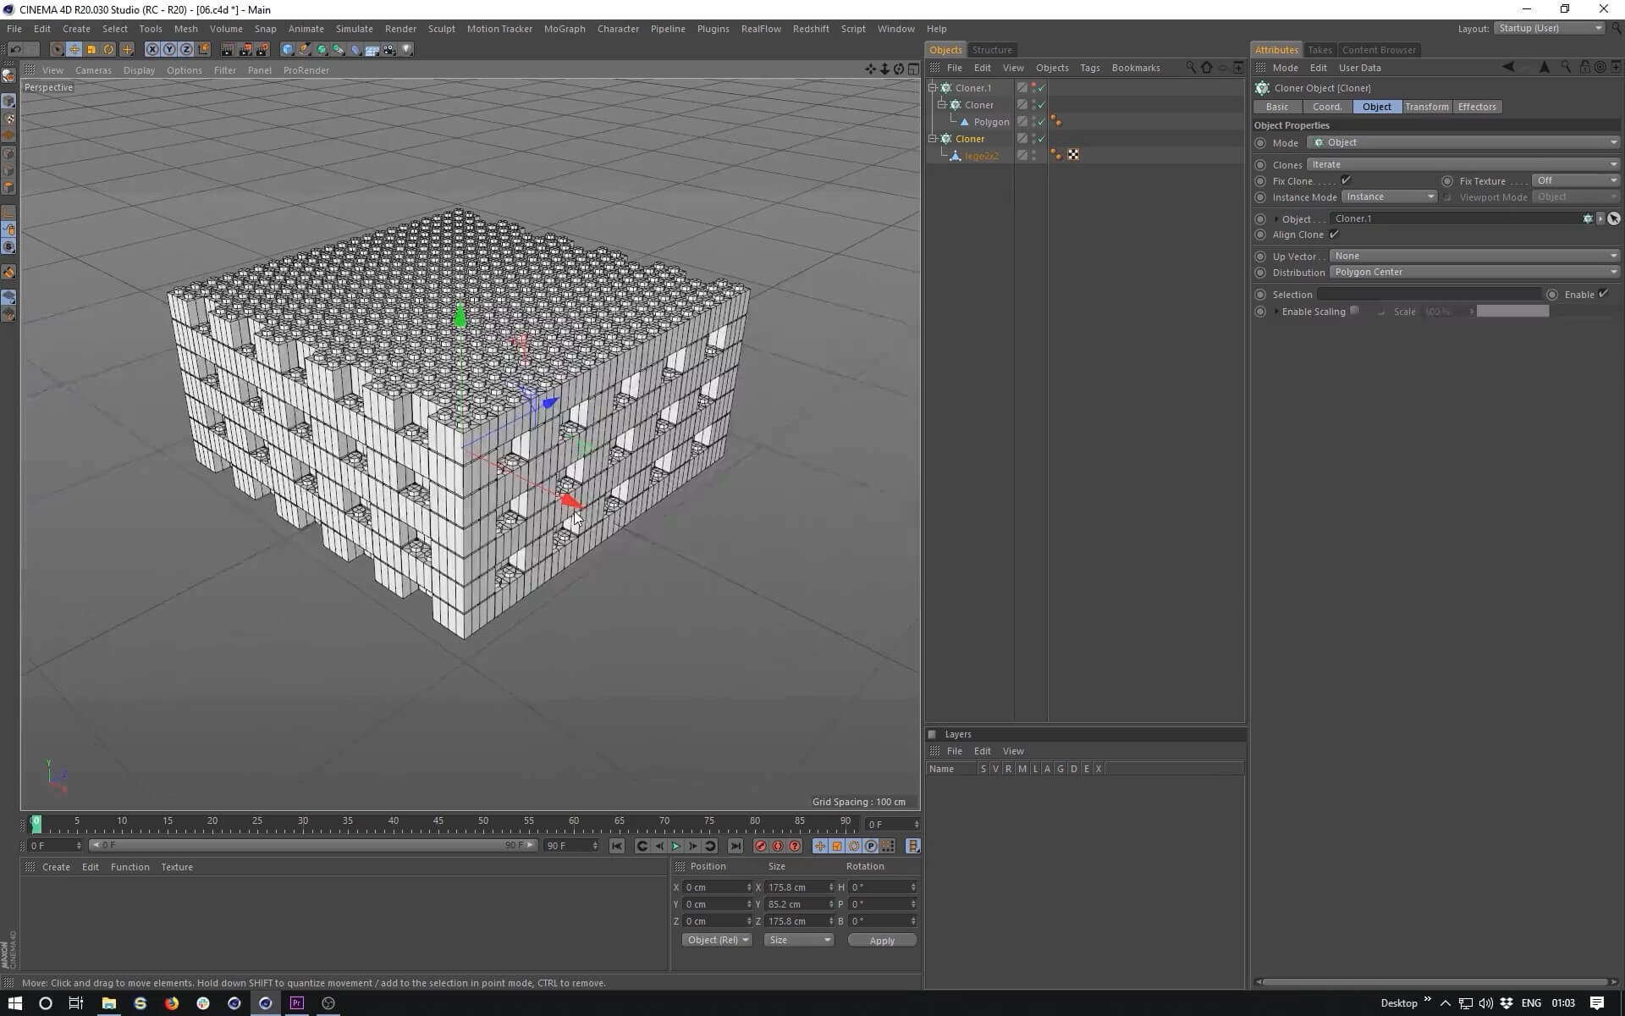Toggle the Selection Enable checkbox
The height and width of the screenshot is (1016, 1625).
(1604, 294)
